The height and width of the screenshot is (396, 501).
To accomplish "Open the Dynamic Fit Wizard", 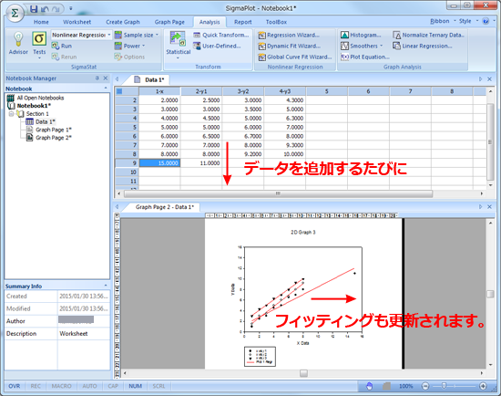I will click(290, 47).
